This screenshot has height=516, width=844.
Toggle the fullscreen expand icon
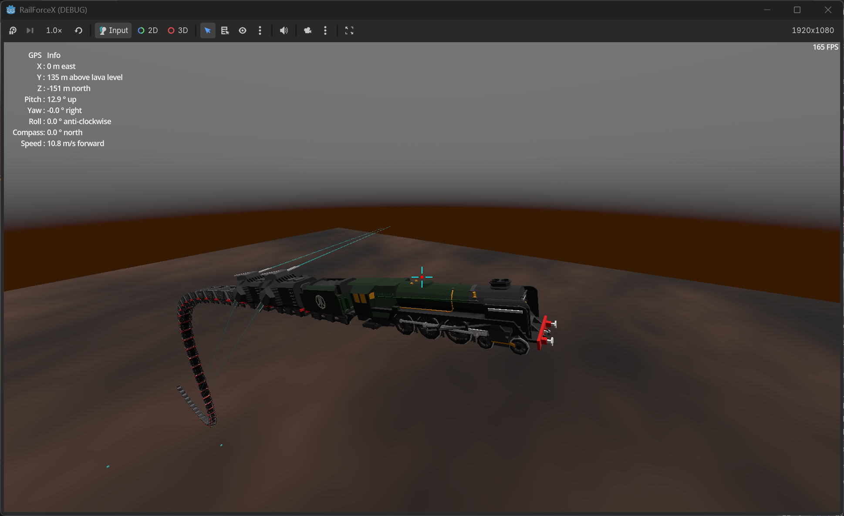[x=349, y=30]
